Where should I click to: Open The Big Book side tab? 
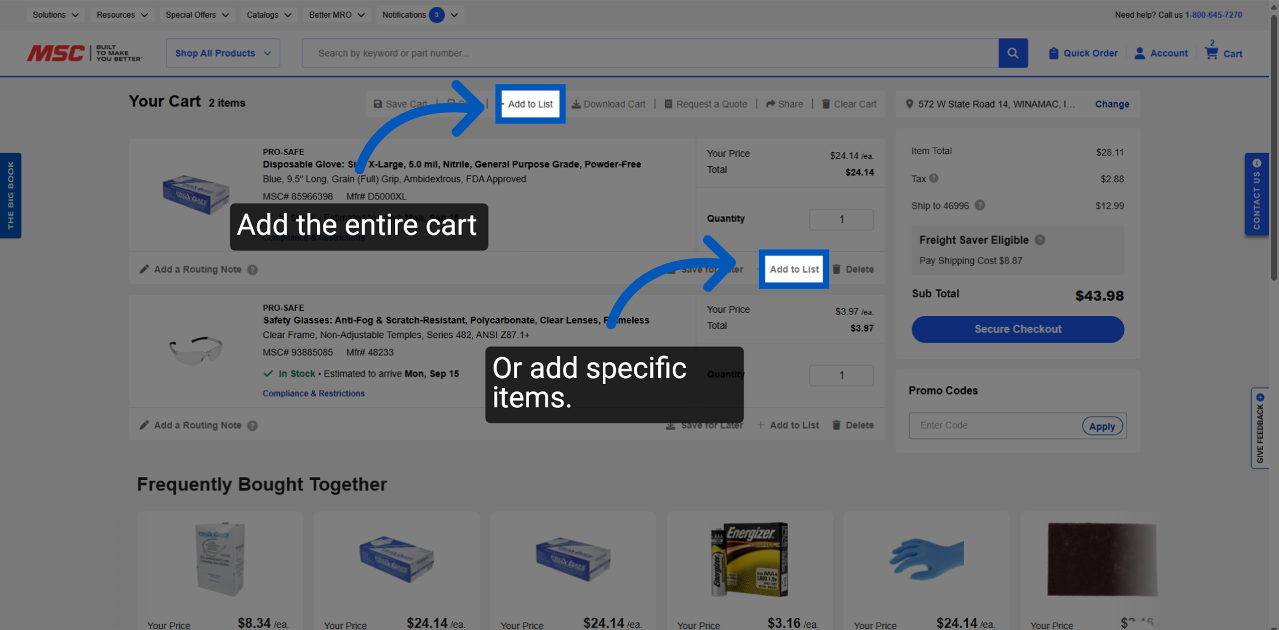[11, 195]
